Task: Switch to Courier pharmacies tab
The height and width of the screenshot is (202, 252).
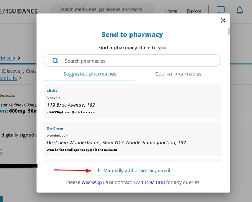Action: coord(178,74)
